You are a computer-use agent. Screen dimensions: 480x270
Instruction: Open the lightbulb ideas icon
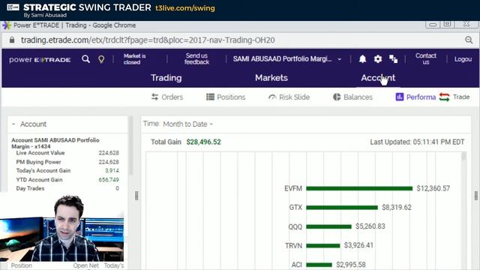point(101,59)
